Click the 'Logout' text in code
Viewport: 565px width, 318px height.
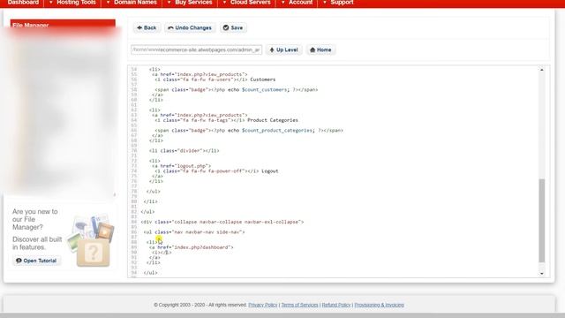coord(270,171)
